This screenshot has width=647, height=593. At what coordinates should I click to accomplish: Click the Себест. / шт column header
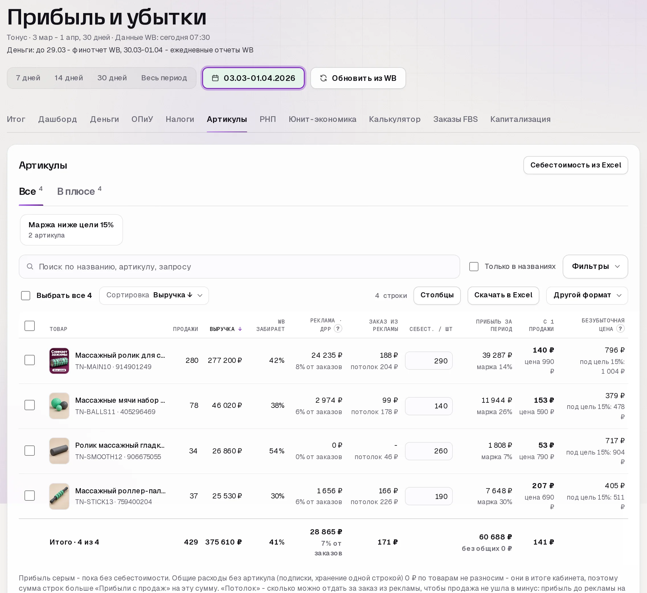[431, 329]
